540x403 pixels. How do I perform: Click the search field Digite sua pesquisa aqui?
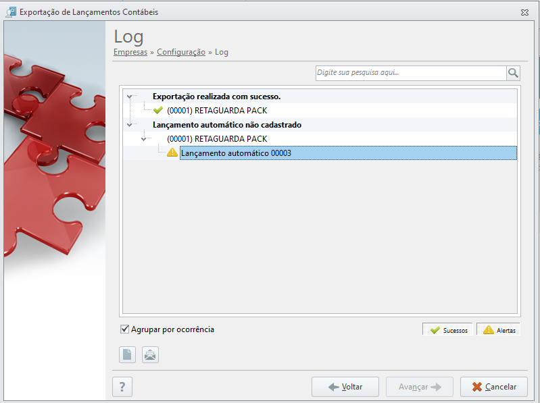pyautogui.click(x=411, y=73)
